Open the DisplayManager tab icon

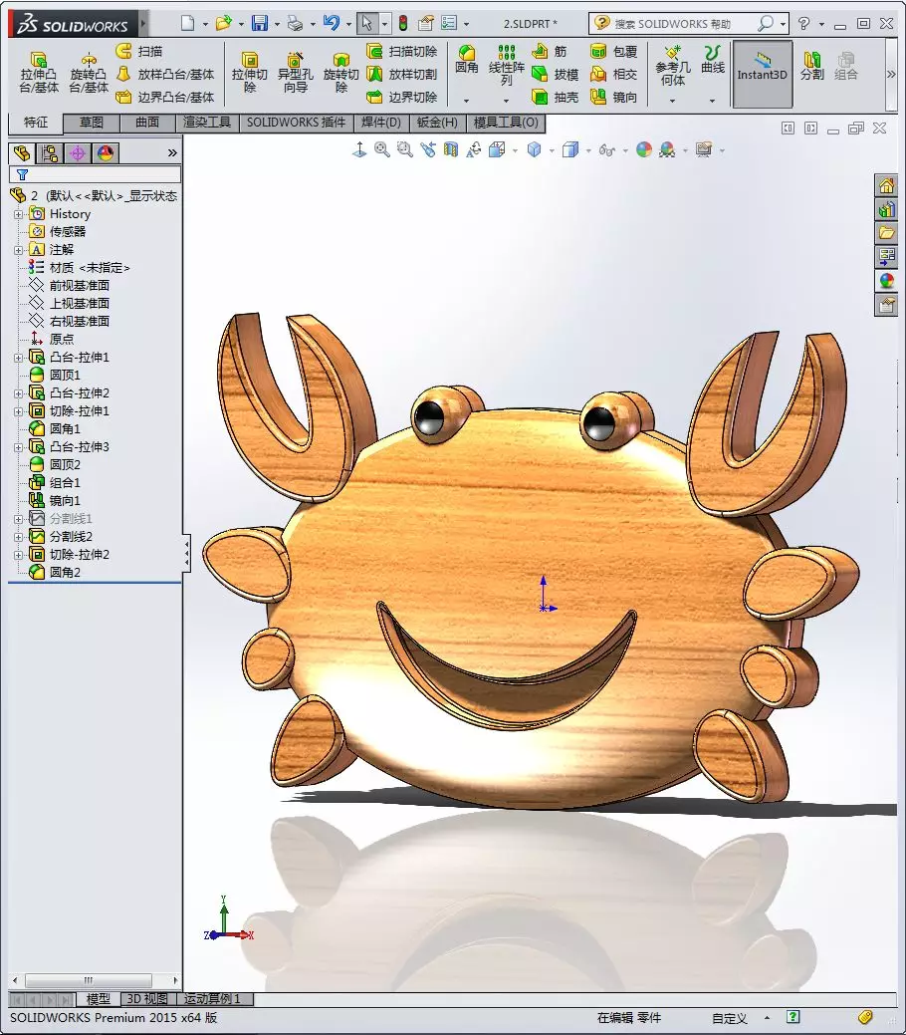click(x=106, y=153)
